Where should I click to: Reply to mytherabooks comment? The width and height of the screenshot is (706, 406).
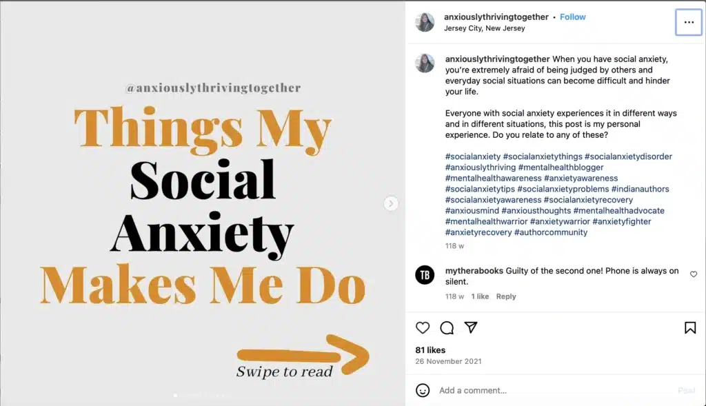(505, 296)
